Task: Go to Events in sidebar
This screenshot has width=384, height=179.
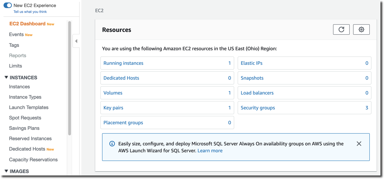Action: pyautogui.click(x=16, y=34)
